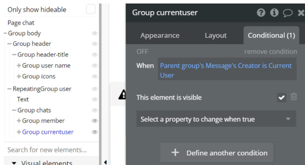Open the help question mark icon
The height and width of the screenshot is (165, 305).
pos(261,13)
